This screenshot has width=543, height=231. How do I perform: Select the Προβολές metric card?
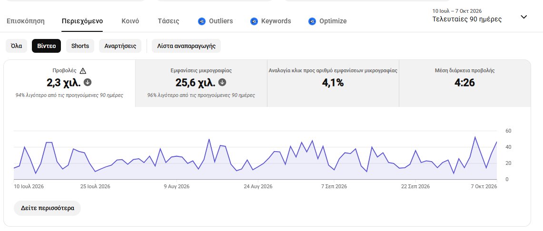[x=69, y=83]
